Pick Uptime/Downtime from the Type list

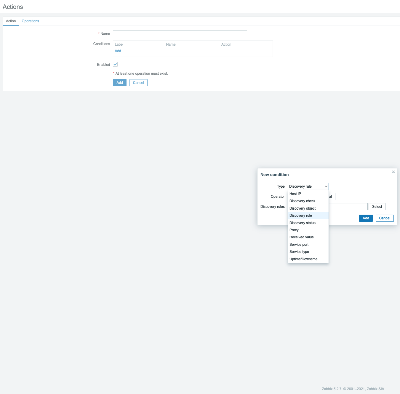tap(308, 259)
